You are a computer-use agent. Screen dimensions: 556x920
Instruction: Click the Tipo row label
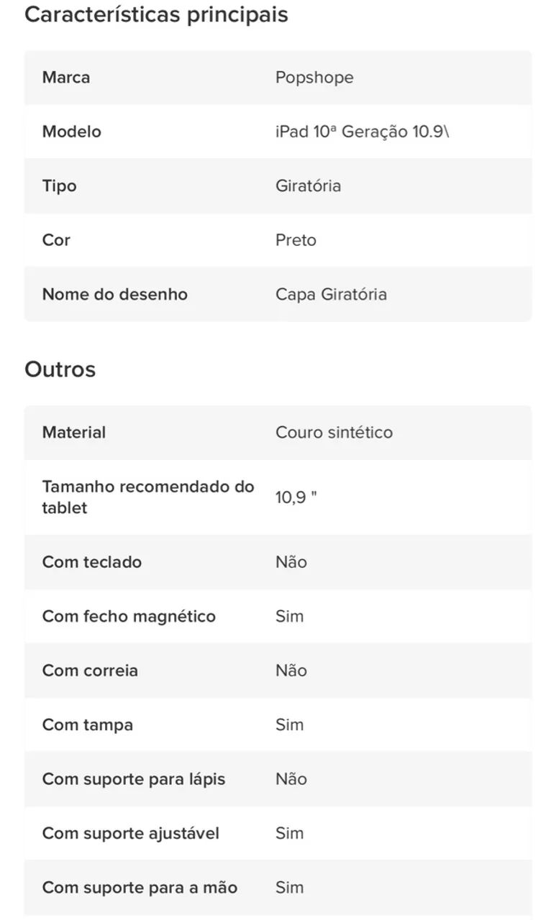(x=60, y=185)
